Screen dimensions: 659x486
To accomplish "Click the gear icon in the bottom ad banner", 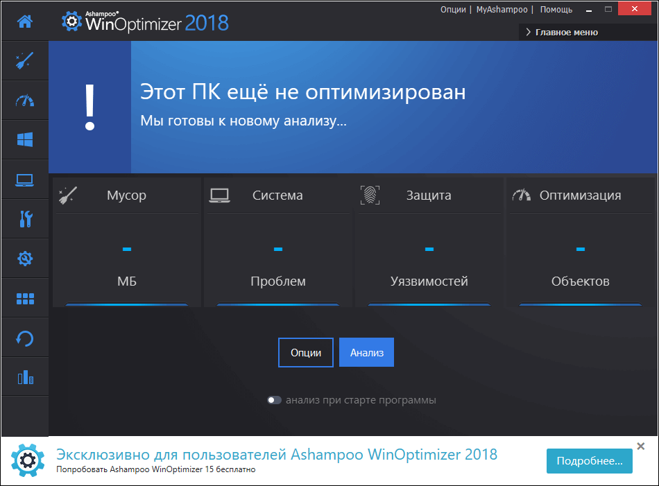I will coord(28,460).
